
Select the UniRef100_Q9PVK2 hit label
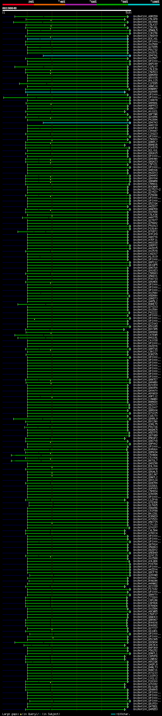point(145,444)
